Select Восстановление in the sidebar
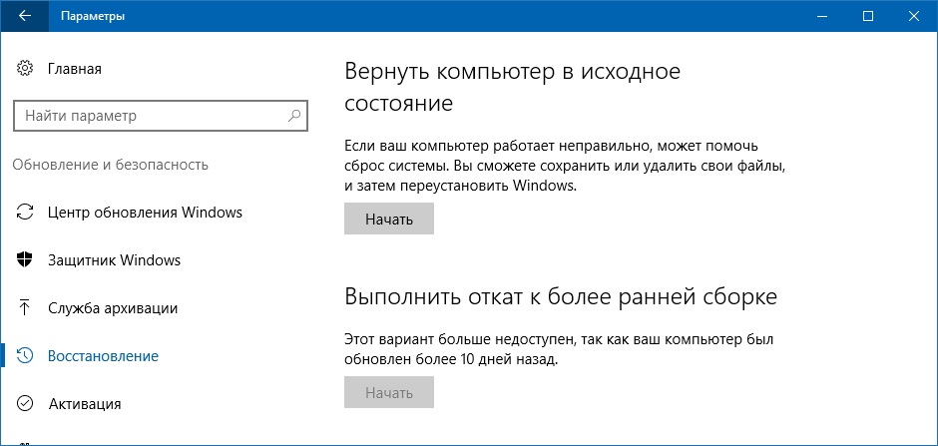Image resolution: width=938 pixels, height=446 pixels. 104,356
